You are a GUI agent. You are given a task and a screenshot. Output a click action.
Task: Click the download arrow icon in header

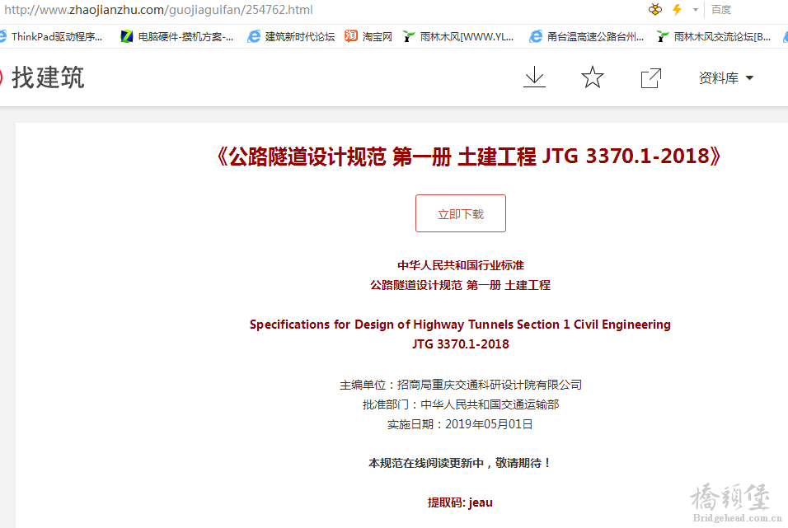(x=534, y=77)
